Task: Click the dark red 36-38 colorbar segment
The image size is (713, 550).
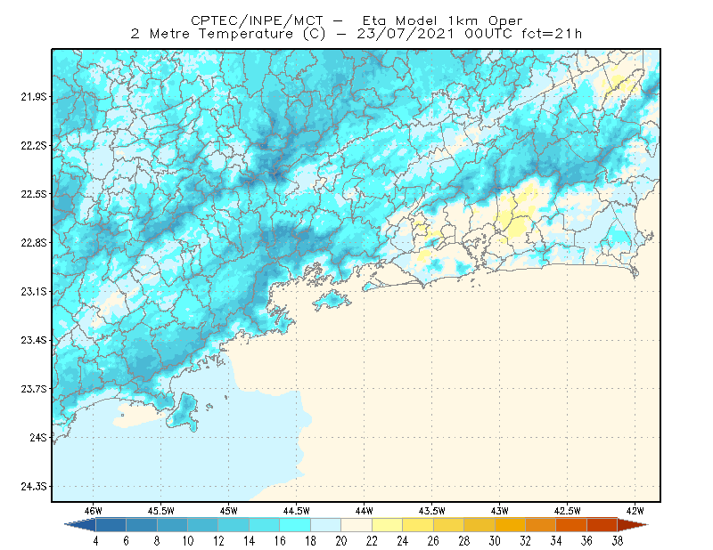Action: (602, 525)
